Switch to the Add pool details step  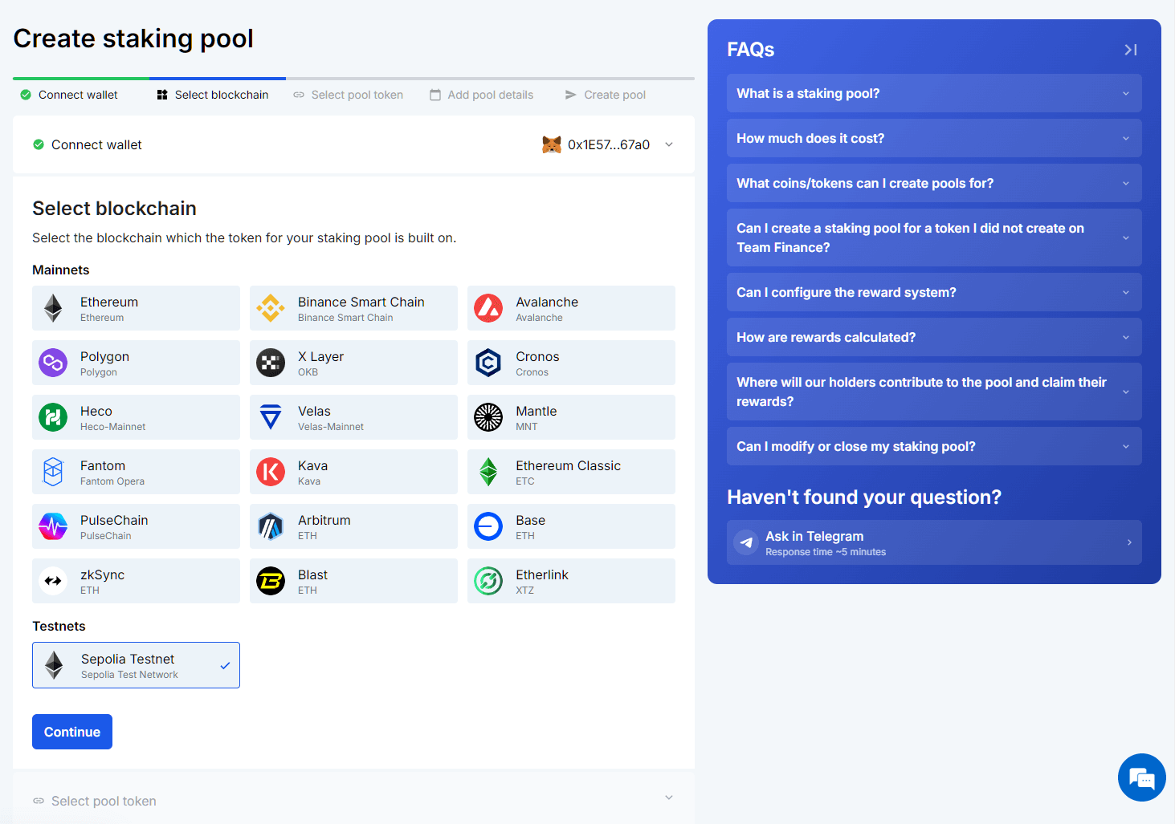click(481, 95)
